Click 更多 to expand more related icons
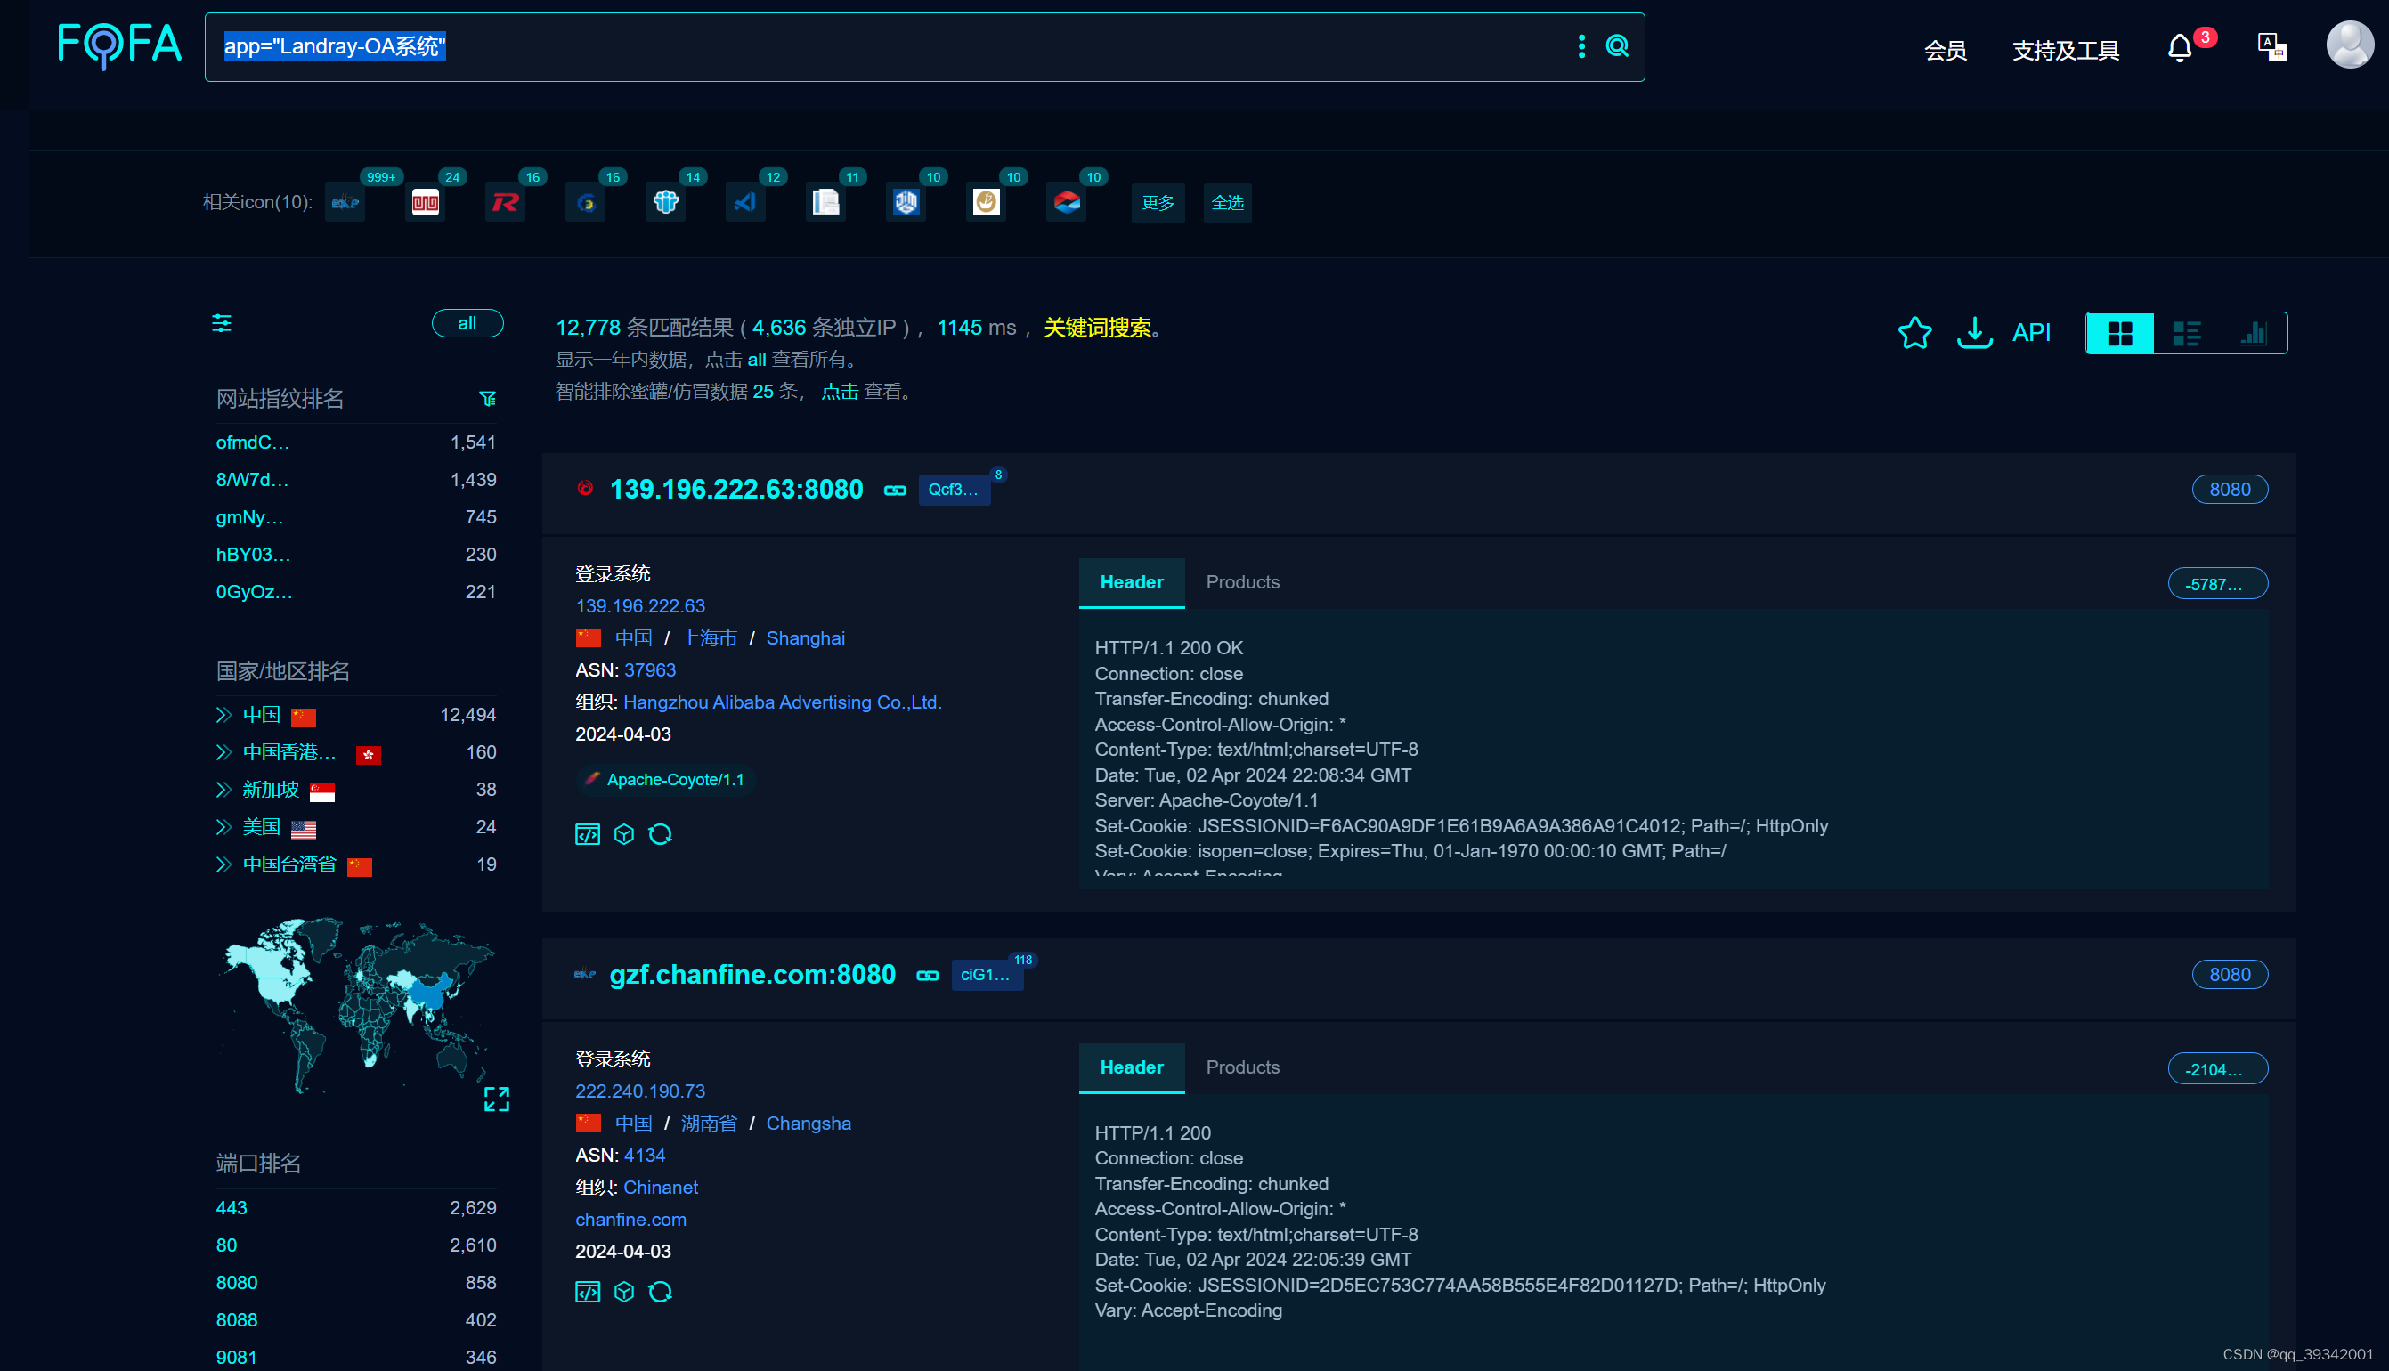This screenshot has height=1371, width=2389. (1158, 202)
